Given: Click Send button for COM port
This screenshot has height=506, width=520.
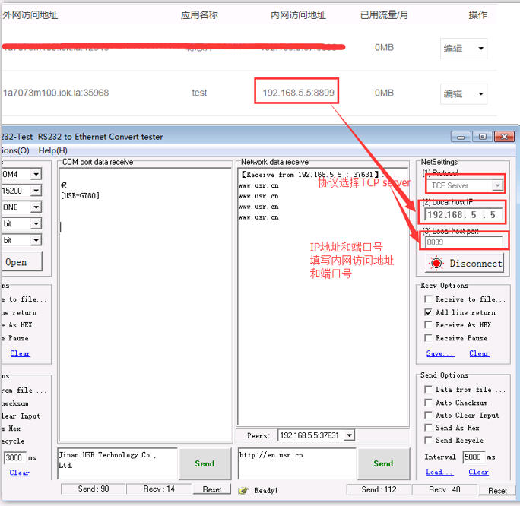Looking at the screenshot, I should 205,463.
